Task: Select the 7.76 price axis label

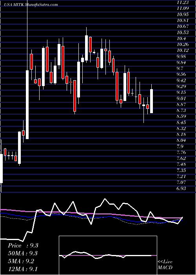Action: (x=181, y=152)
